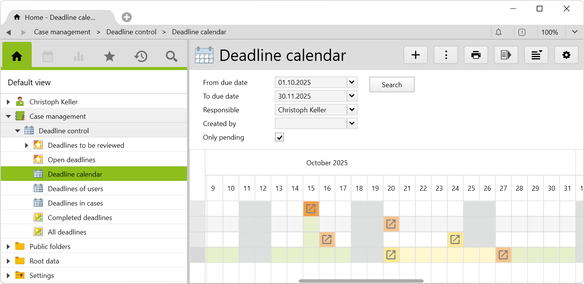
Task: Switch to the favorites star tab
Action: [110, 57]
